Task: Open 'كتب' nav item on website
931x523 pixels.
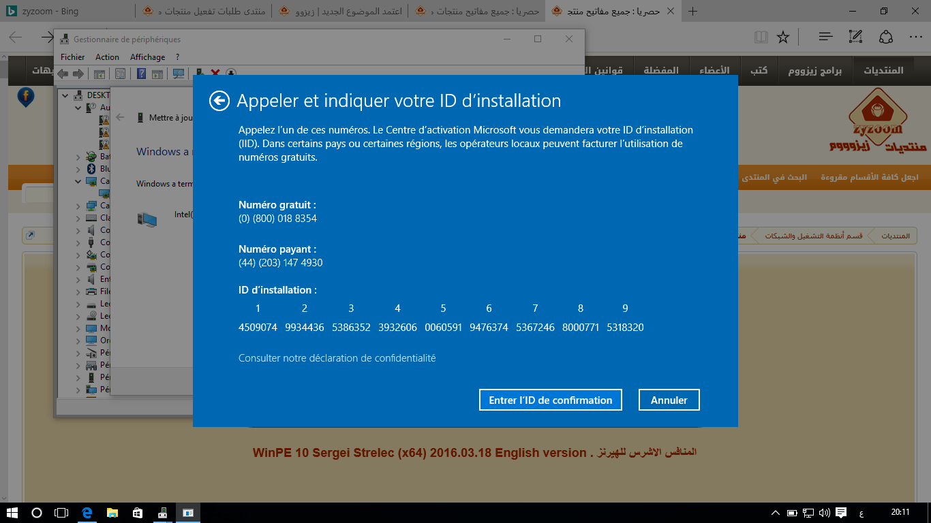Action: (759, 71)
